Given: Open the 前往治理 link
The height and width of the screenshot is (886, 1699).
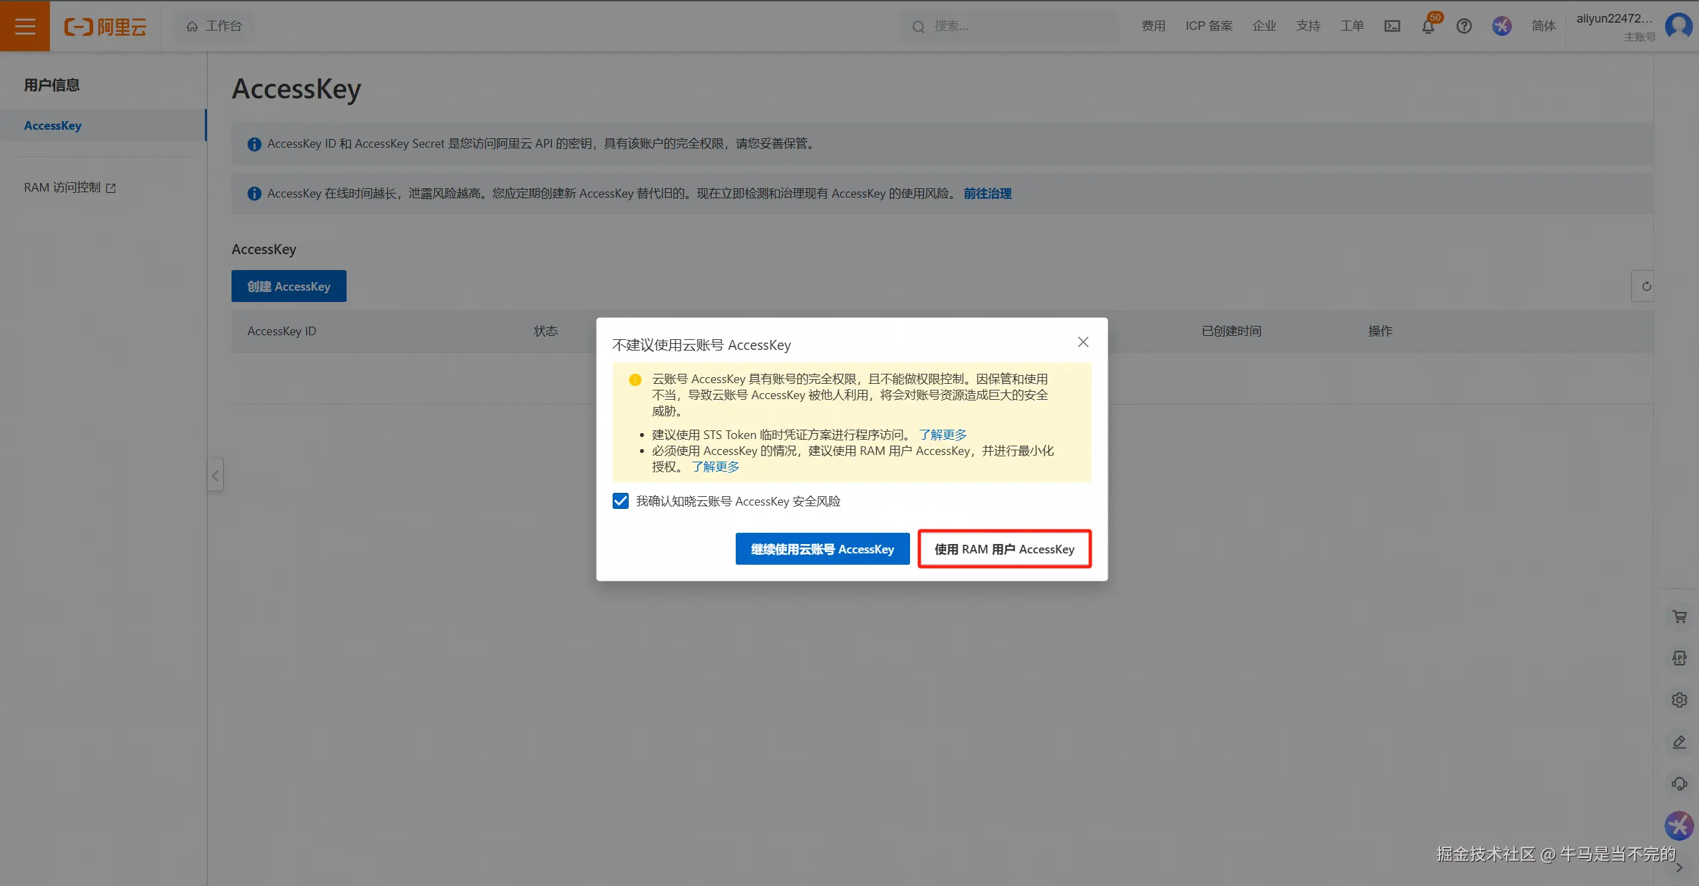Looking at the screenshot, I should click(987, 194).
